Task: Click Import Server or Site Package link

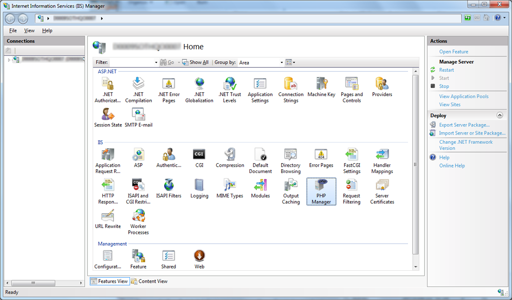Action: click(x=472, y=133)
